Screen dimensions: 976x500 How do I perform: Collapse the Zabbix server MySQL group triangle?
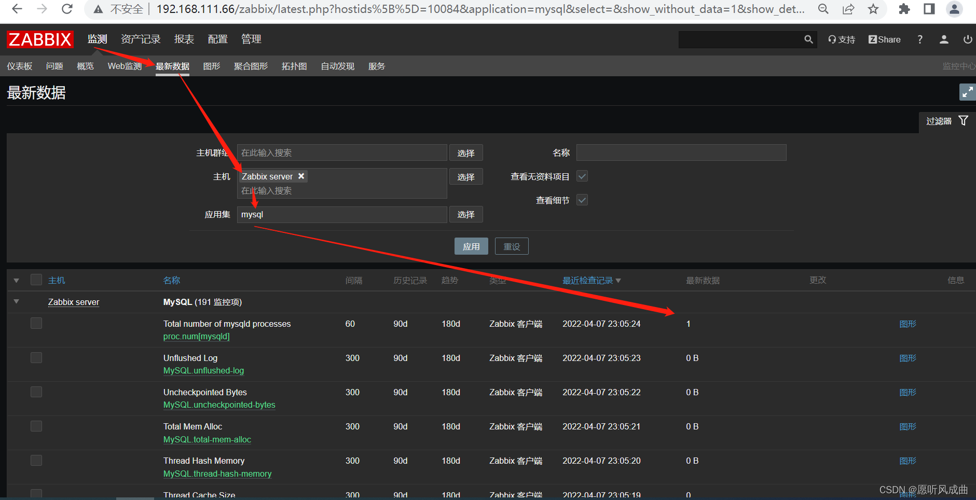17,301
